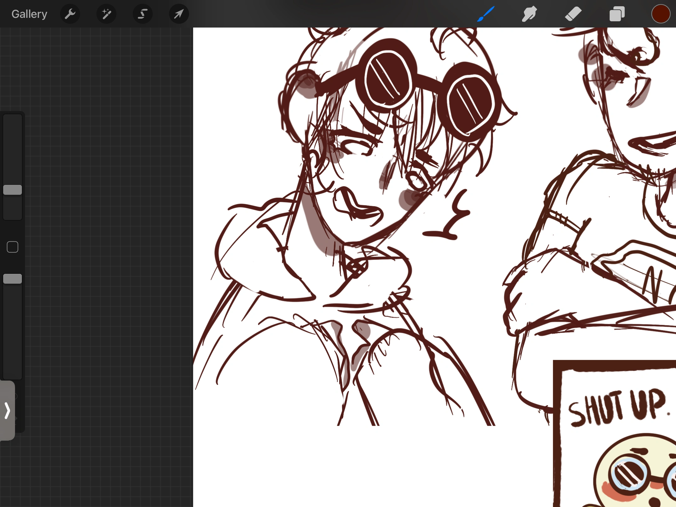Image resolution: width=676 pixels, height=507 pixels.
Task: Select the Smudge tool
Action: tap(529, 14)
